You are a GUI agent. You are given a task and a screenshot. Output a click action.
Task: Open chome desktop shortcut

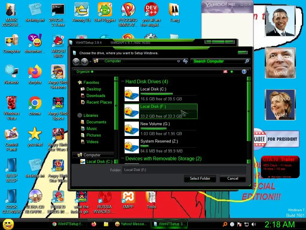35,106
